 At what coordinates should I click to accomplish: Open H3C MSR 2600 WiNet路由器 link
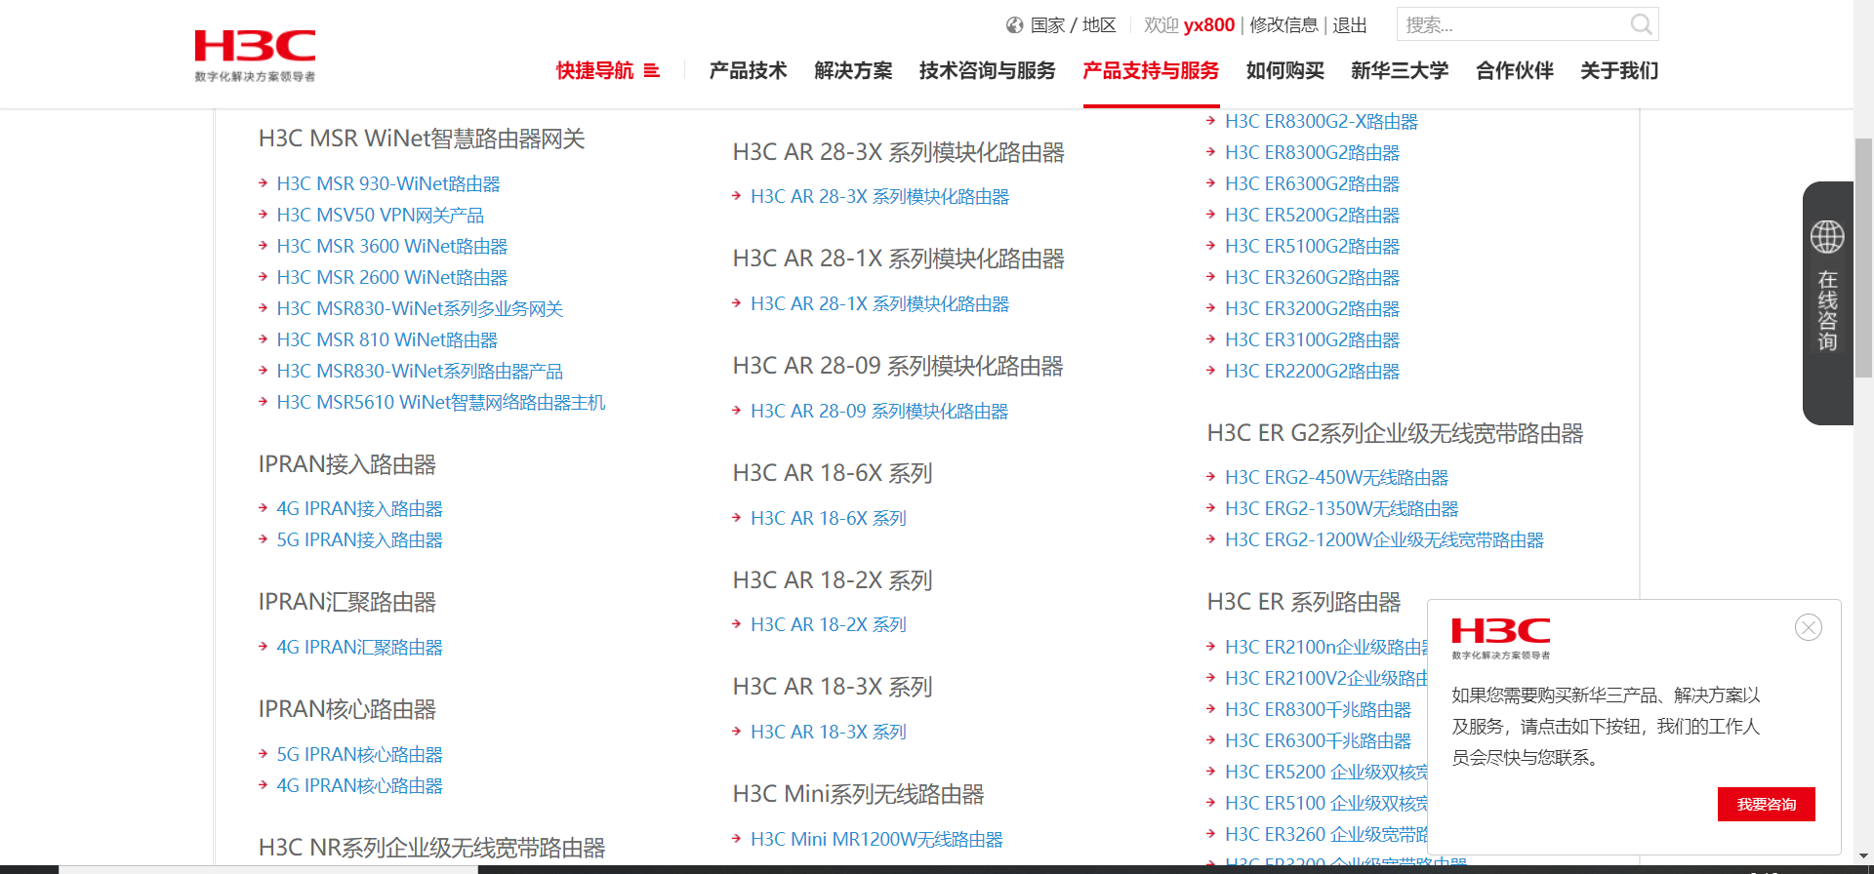[392, 277]
